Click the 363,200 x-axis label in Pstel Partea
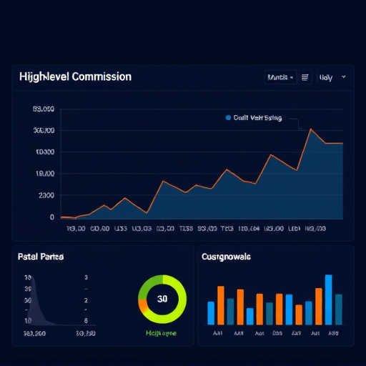Image resolution: width=366 pixels, height=366 pixels. click(34, 334)
